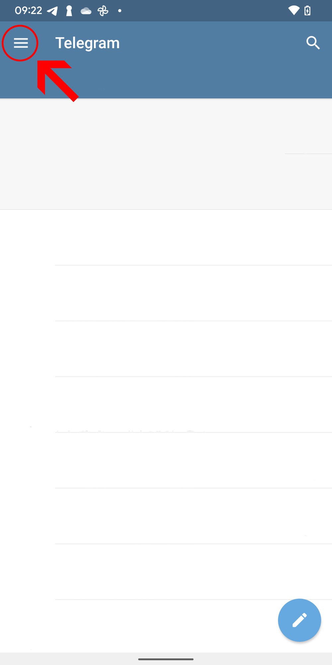Viewport: 332px width, 665px height.
Task: Tap the battery charging icon
Action: 308,11
